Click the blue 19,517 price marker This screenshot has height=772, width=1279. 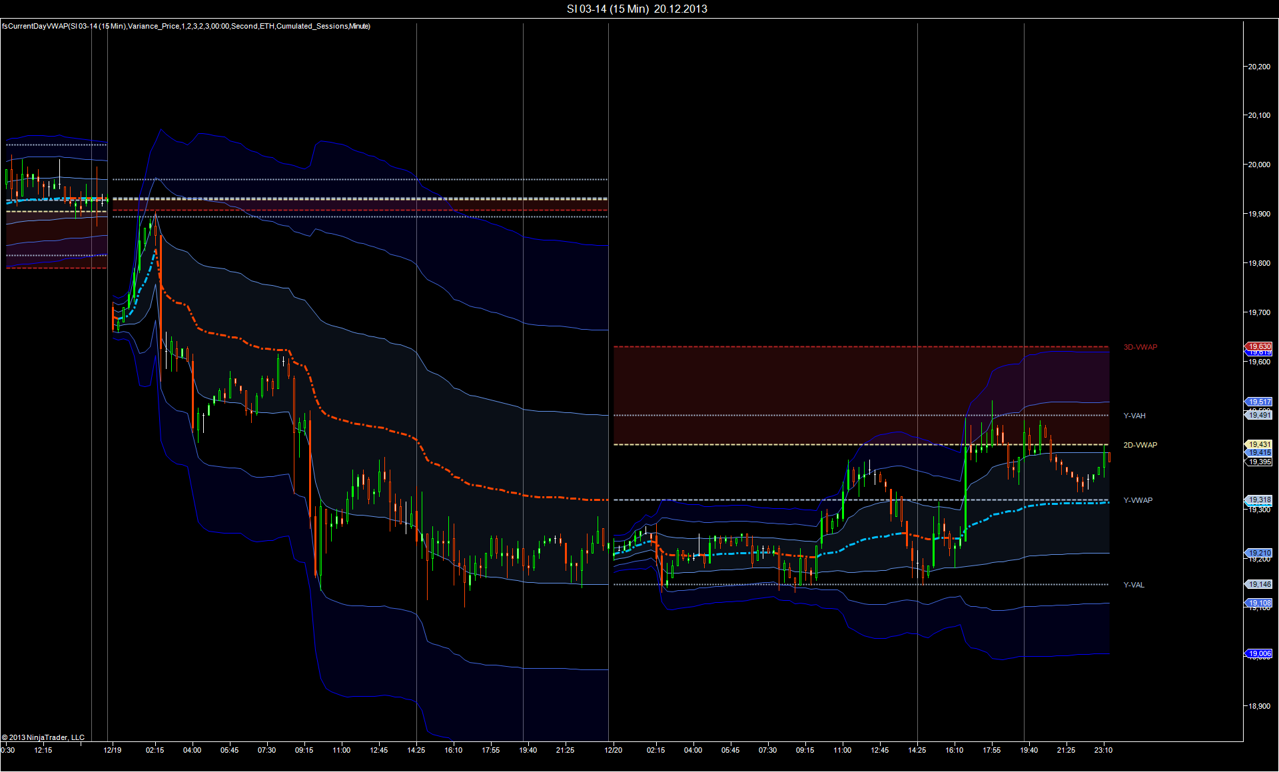[1259, 402]
